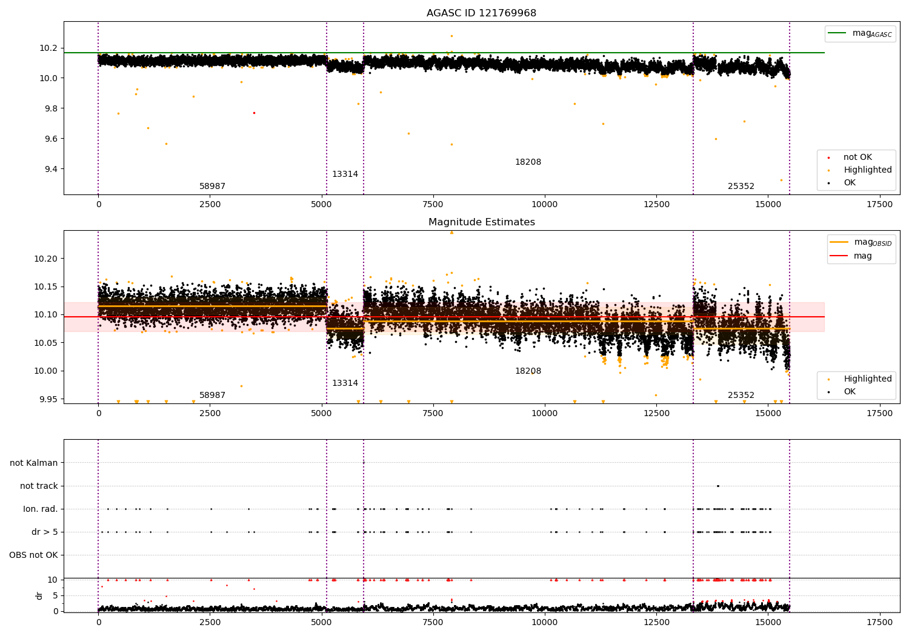The image size is (909, 636).
Task: Click orange line swatch for mag OBSID legend
Action: click(839, 242)
